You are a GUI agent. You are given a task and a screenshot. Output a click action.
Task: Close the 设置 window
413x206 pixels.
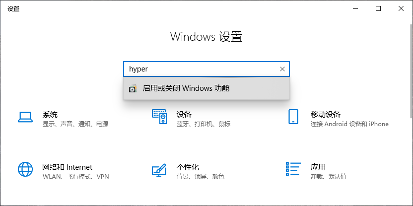click(x=401, y=8)
